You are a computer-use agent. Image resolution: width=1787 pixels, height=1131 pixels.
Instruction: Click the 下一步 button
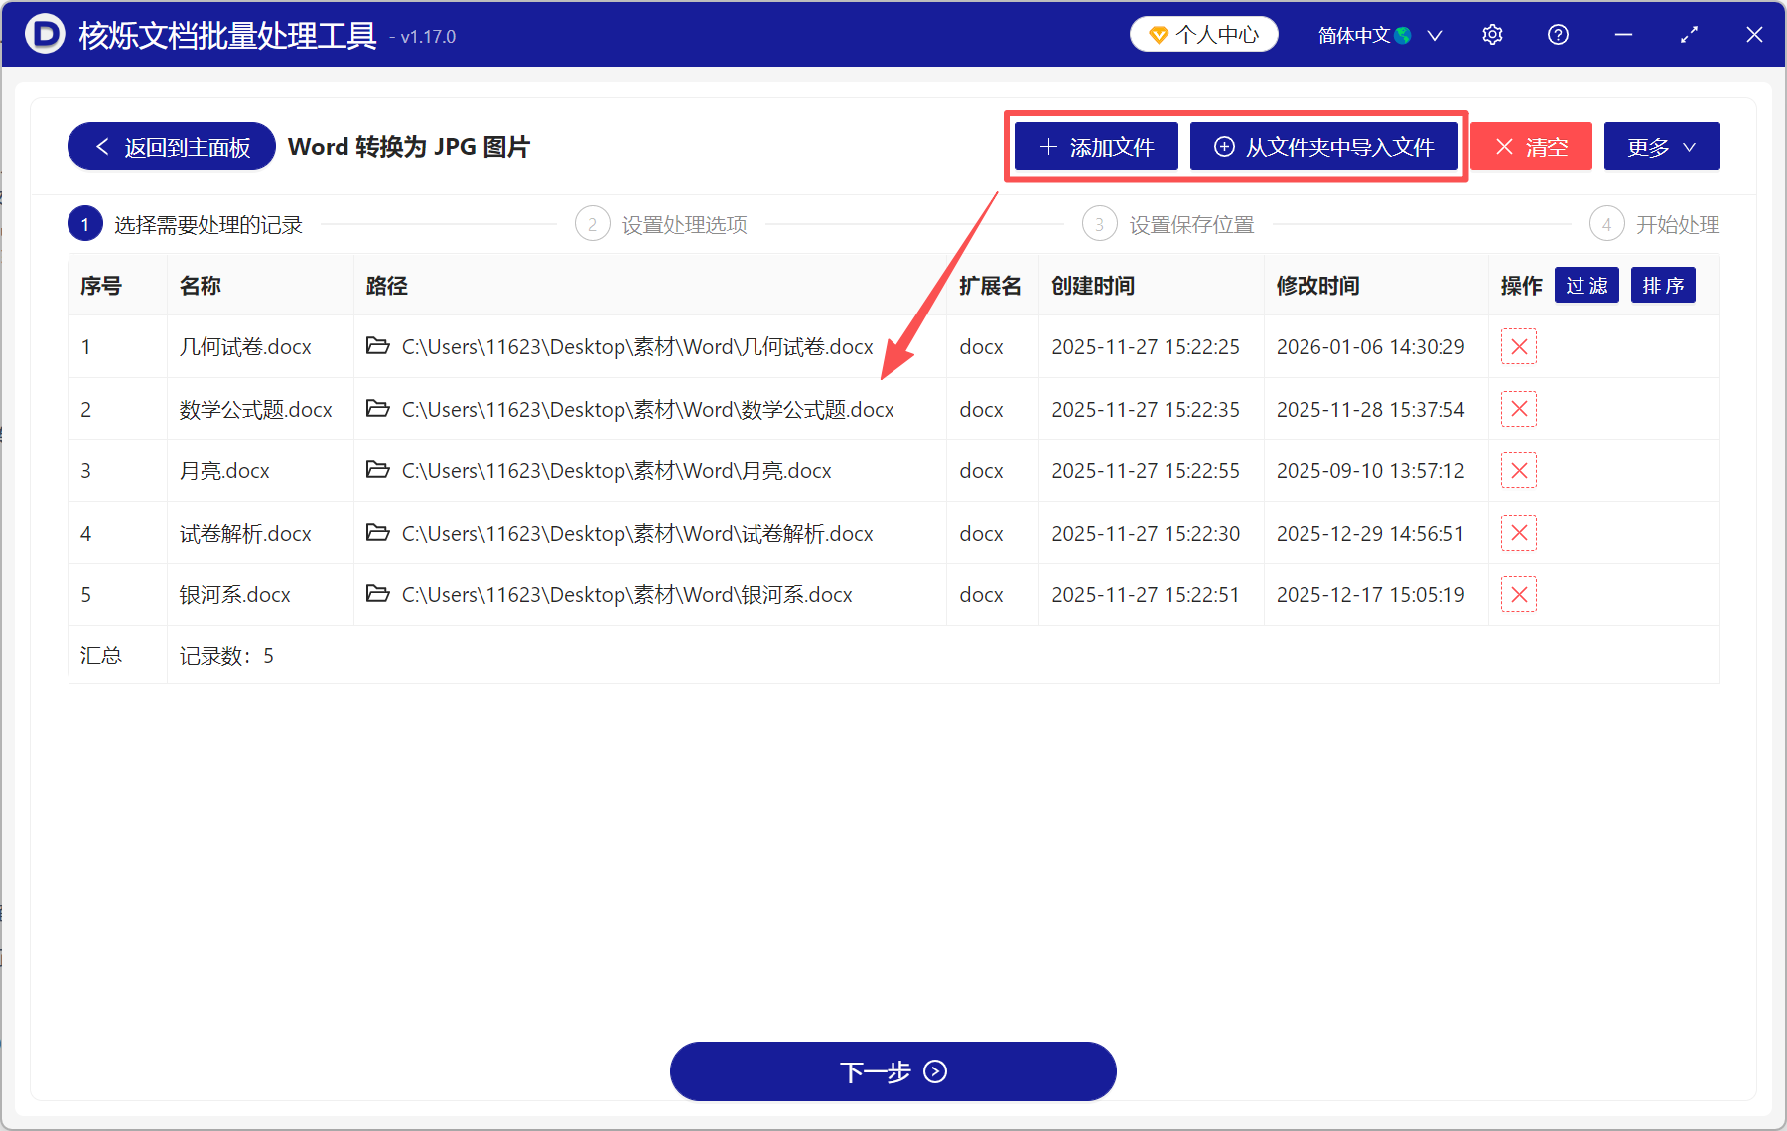(x=893, y=1071)
